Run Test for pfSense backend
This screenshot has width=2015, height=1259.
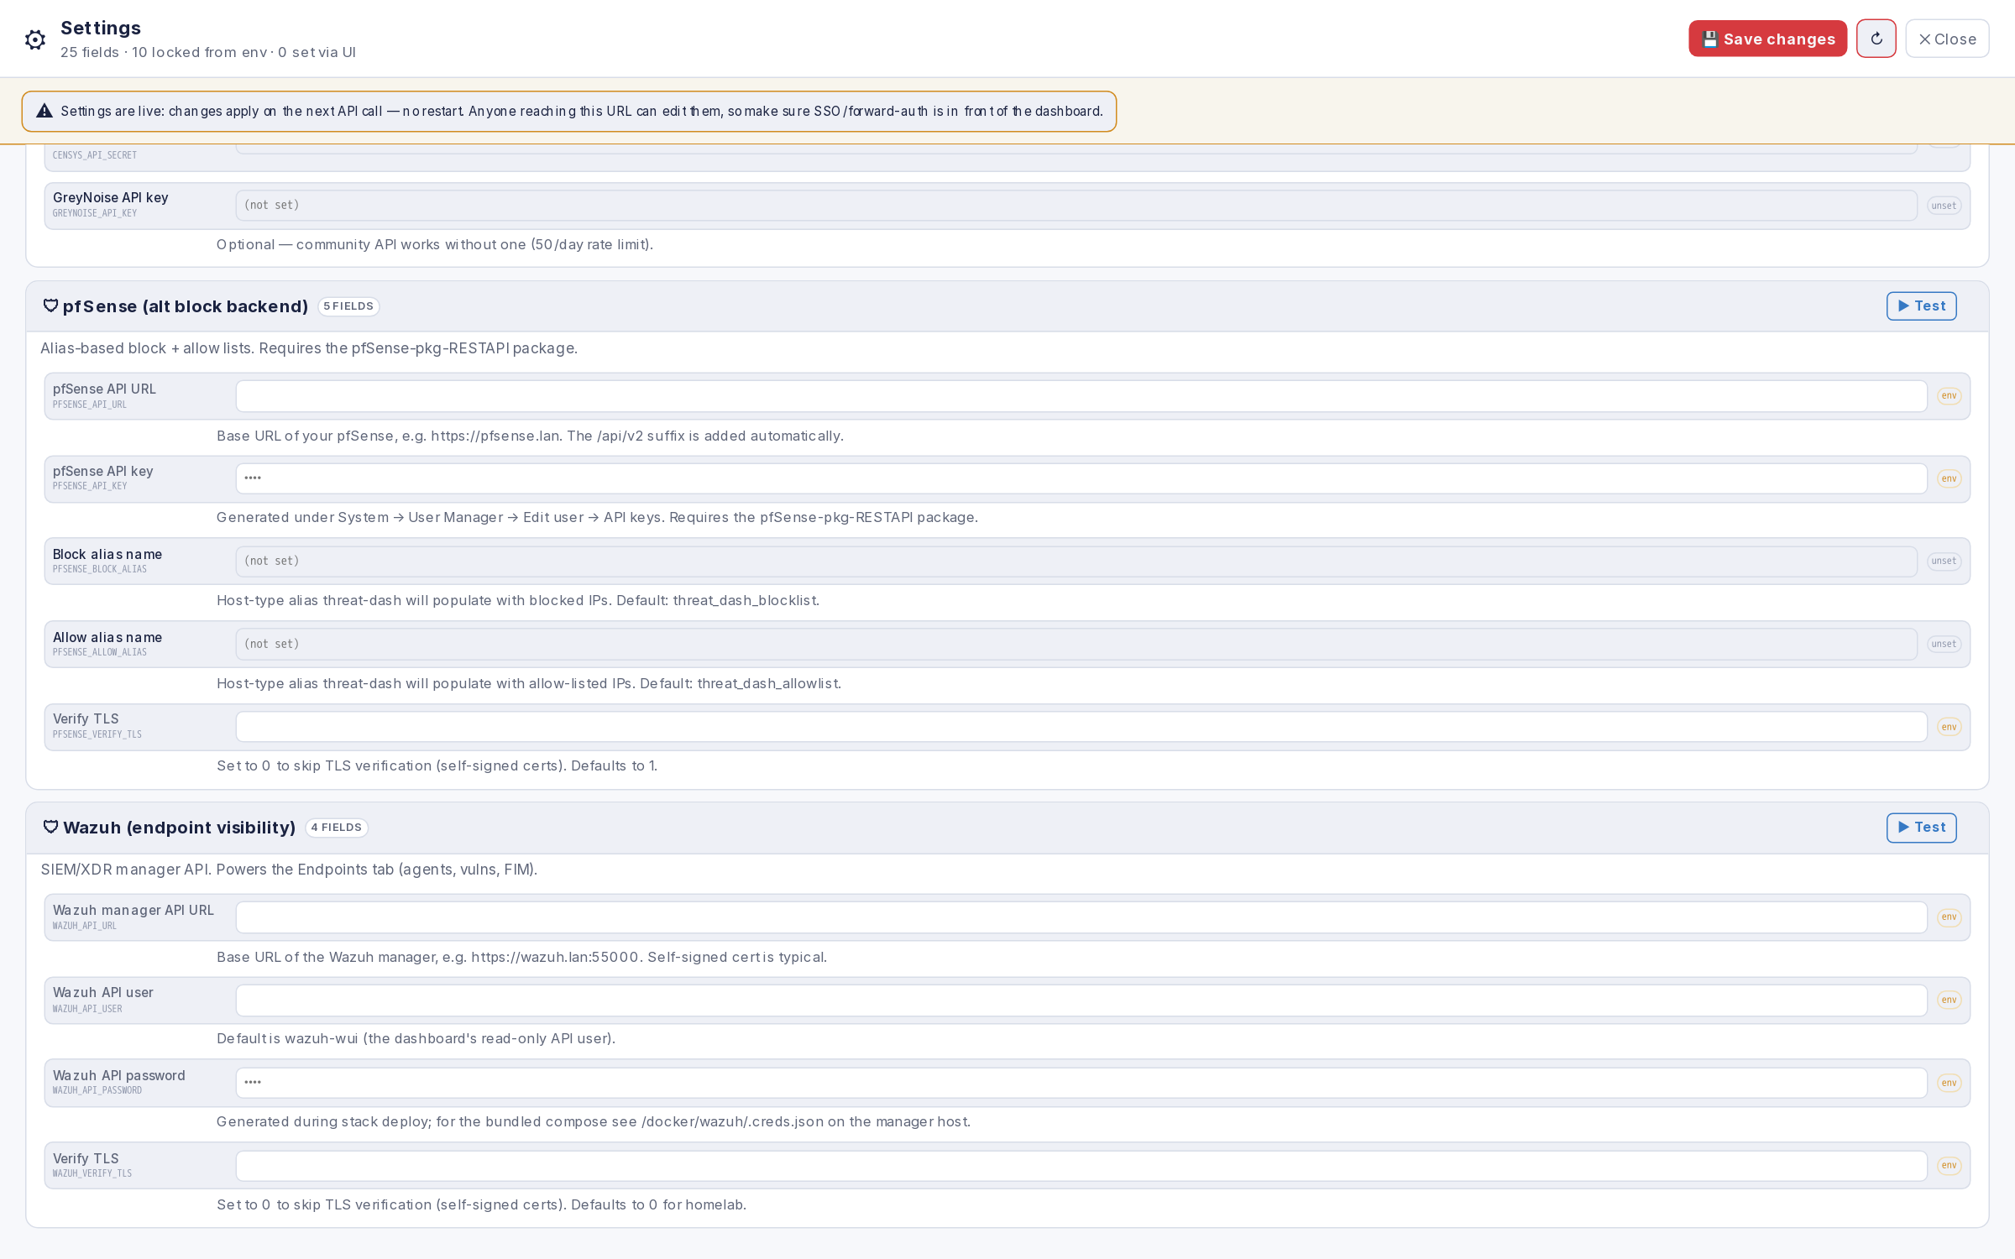[1921, 306]
